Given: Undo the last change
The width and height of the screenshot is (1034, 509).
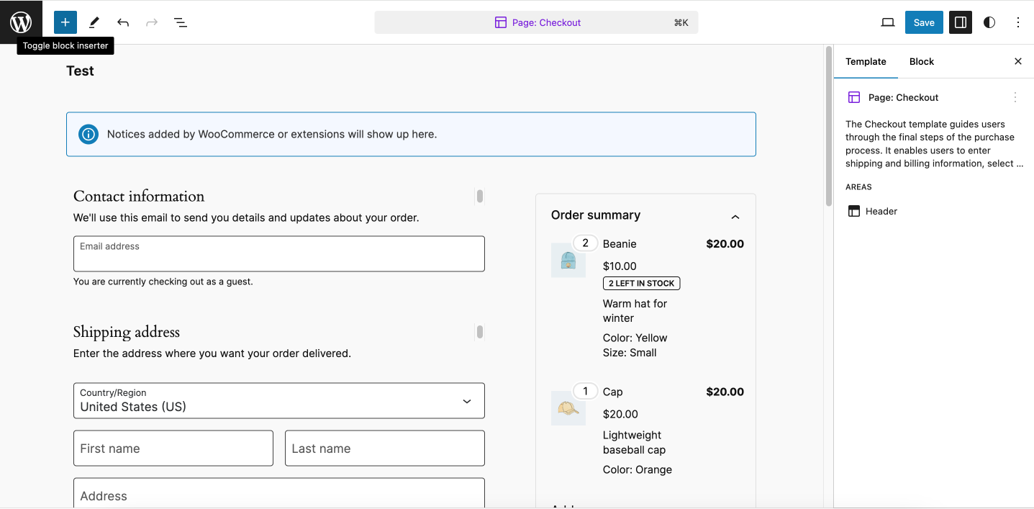Looking at the screenshot, I should [x=123, y=22].
